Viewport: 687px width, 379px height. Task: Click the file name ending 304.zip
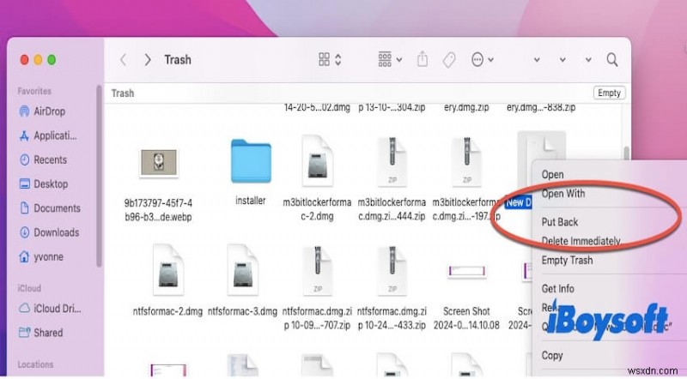[392, 107]
